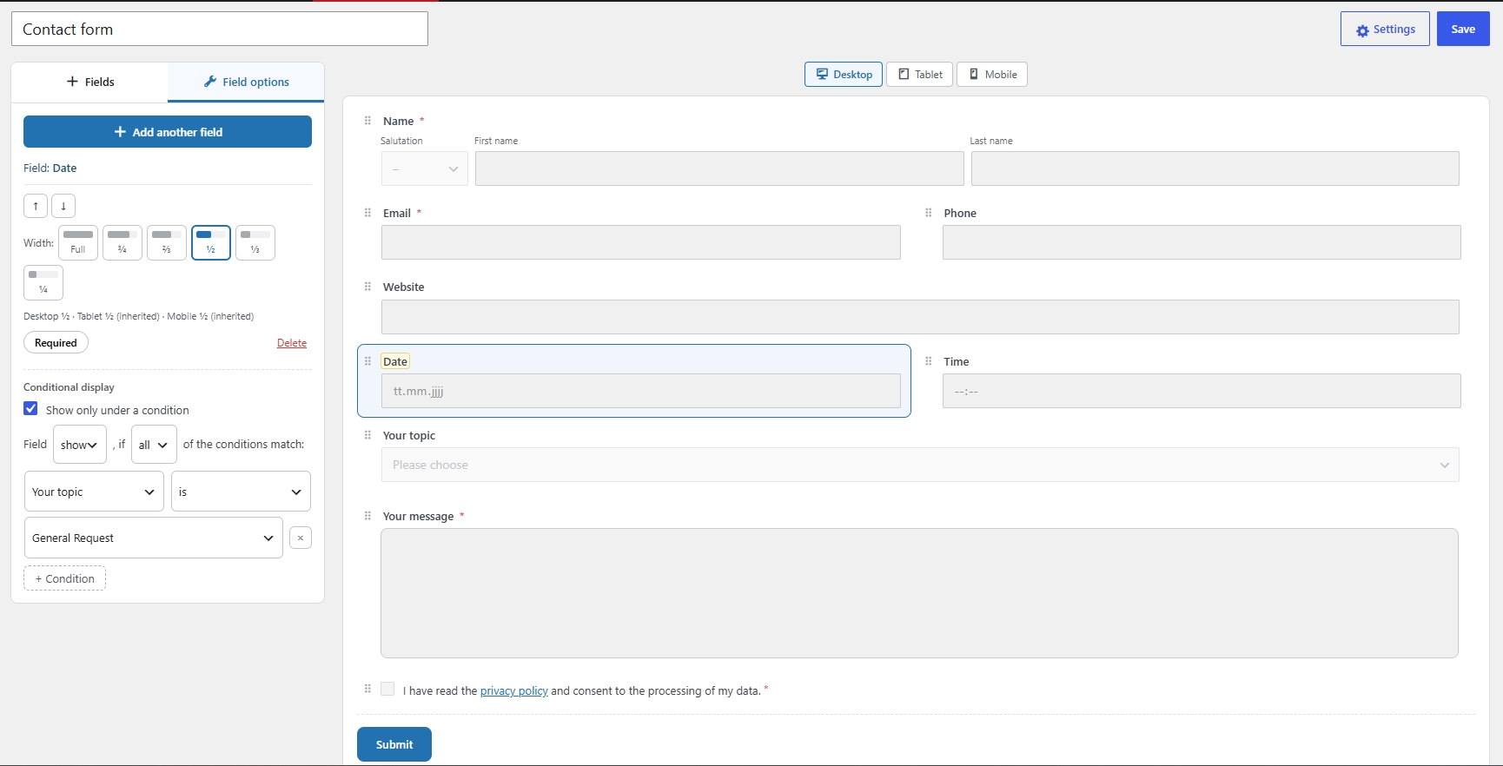The image size is (1503, 766).
Task: Uncheck Show only under a condition
Action: 30,409
